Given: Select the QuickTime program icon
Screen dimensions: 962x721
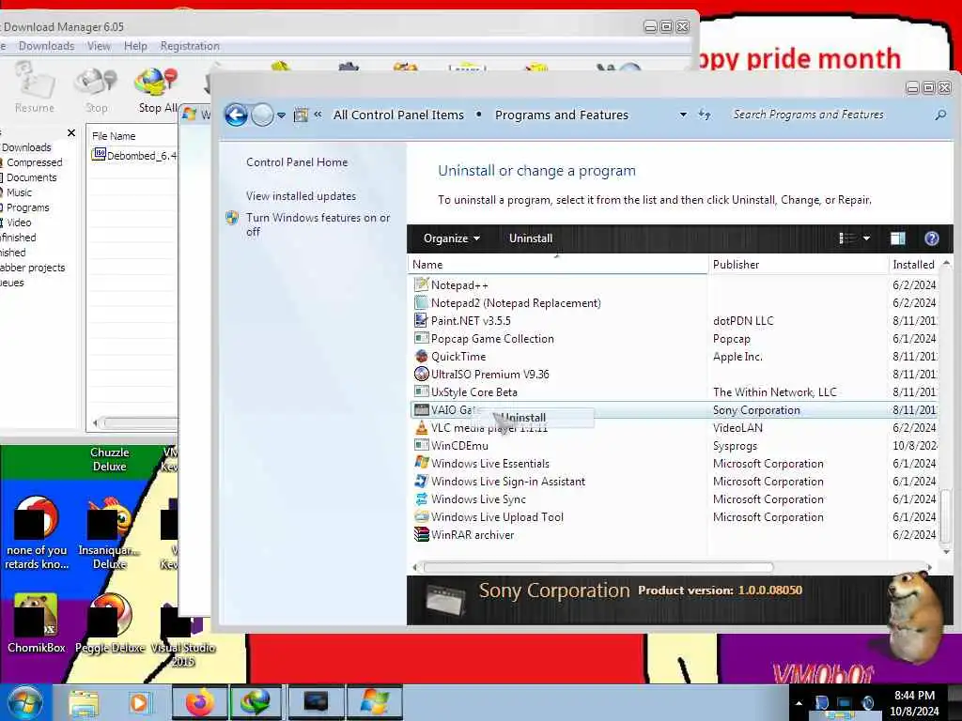Looking at the screenshot, I should 422,356.
